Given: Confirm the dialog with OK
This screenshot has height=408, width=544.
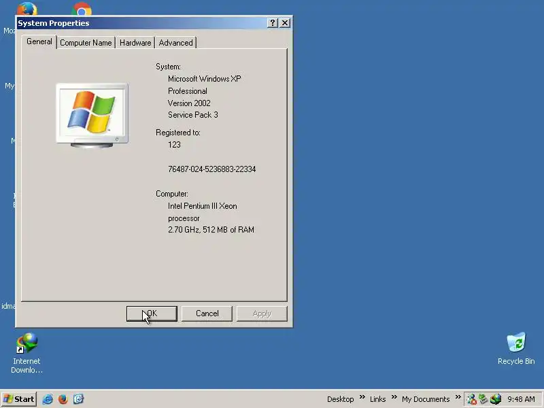Looking at the screenshot, I should [x=152, y=313].
